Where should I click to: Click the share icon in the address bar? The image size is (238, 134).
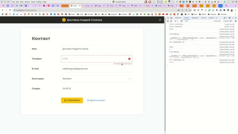[x=186, y=10]
